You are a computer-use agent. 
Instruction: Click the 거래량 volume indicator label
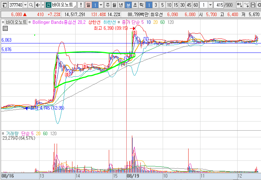12,133
